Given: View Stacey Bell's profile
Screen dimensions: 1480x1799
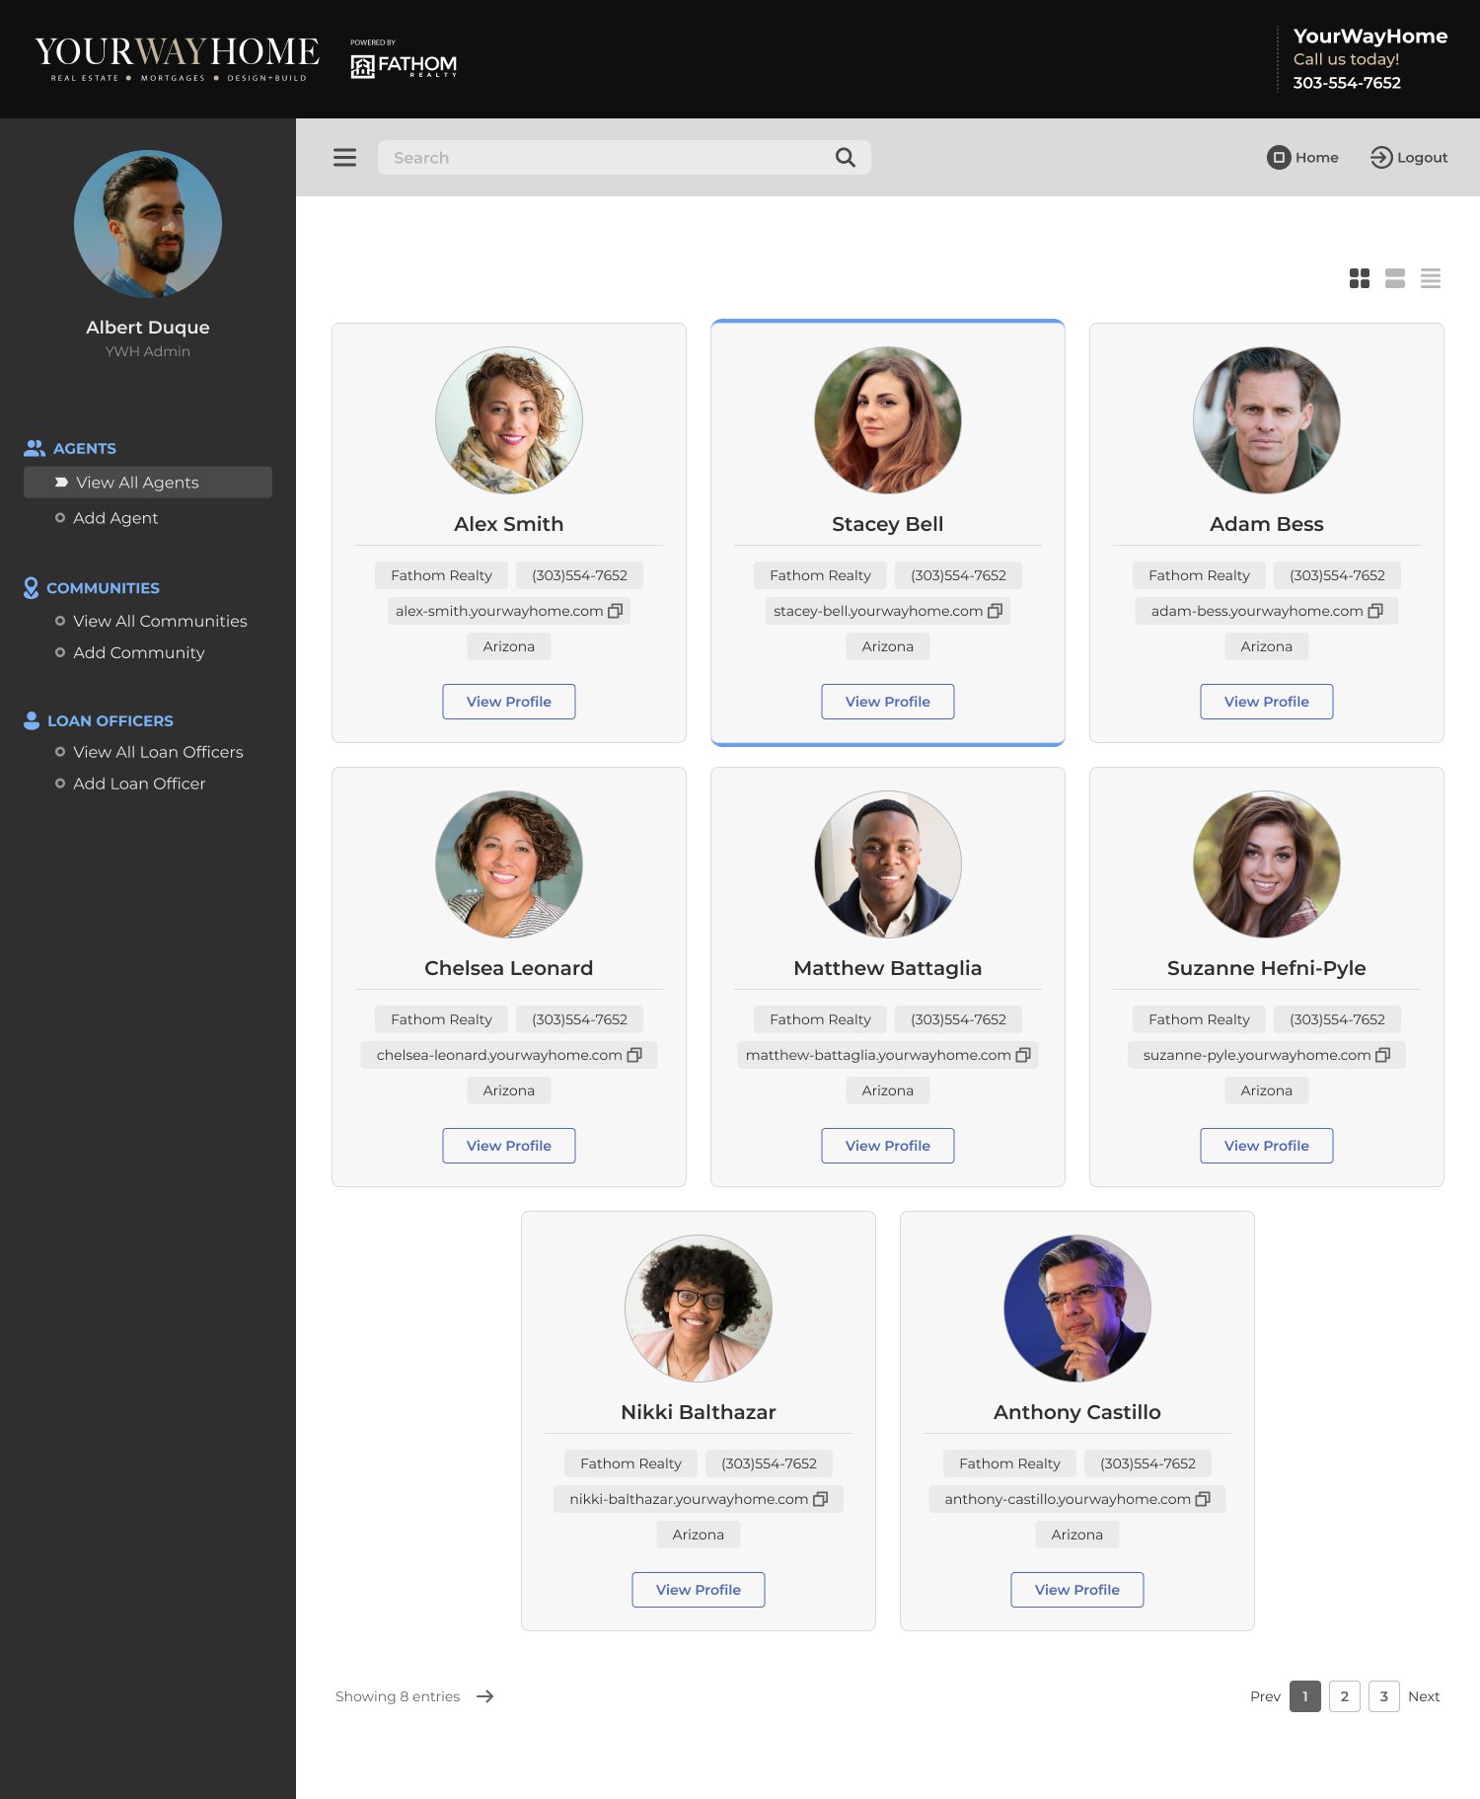Looking at the screenshot, I should coord(888,702).
